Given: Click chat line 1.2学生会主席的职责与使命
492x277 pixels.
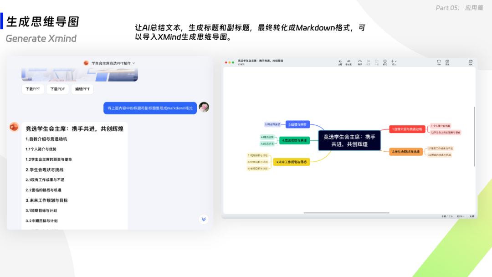Looking at the screenshot, I should 49,159.
